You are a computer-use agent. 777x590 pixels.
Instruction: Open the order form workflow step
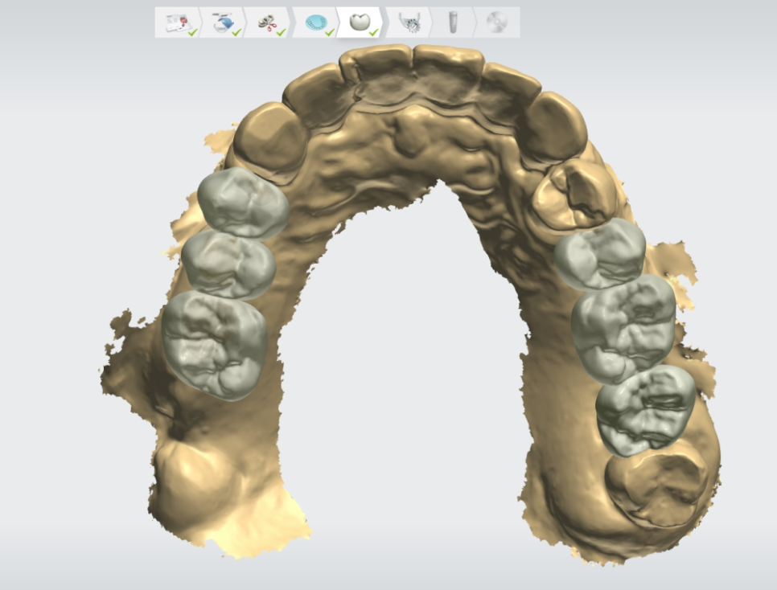click(177, 23)
